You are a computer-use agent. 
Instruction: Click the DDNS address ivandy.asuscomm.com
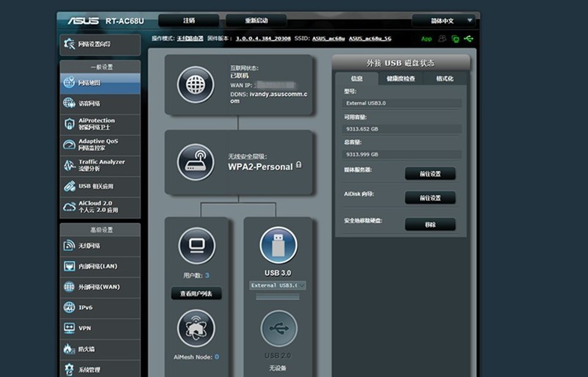pos(269,98)
